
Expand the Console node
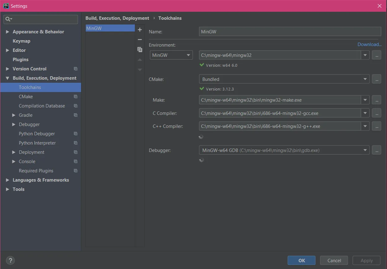[14, 162]
